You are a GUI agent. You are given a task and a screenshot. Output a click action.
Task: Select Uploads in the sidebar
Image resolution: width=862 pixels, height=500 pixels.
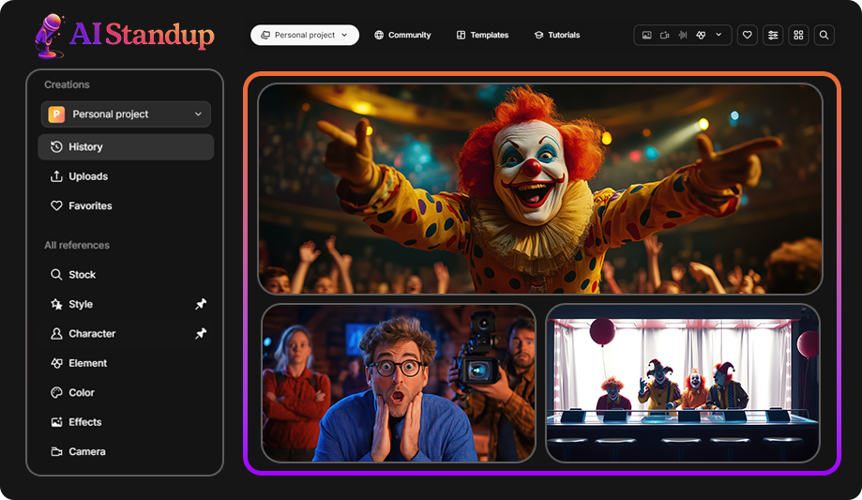(x=87, y=176)
